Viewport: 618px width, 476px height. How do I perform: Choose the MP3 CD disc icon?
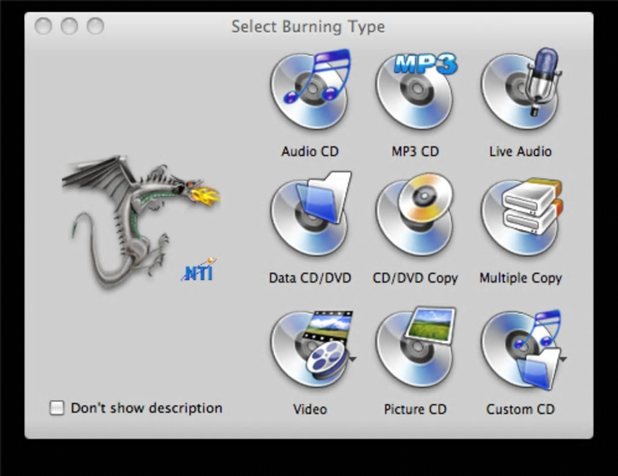[416, 90]
